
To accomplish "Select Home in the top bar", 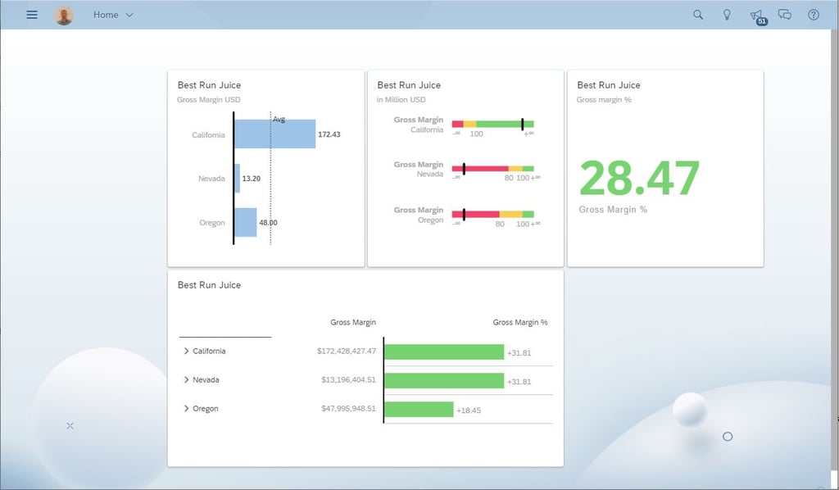I will click(106, 14).
